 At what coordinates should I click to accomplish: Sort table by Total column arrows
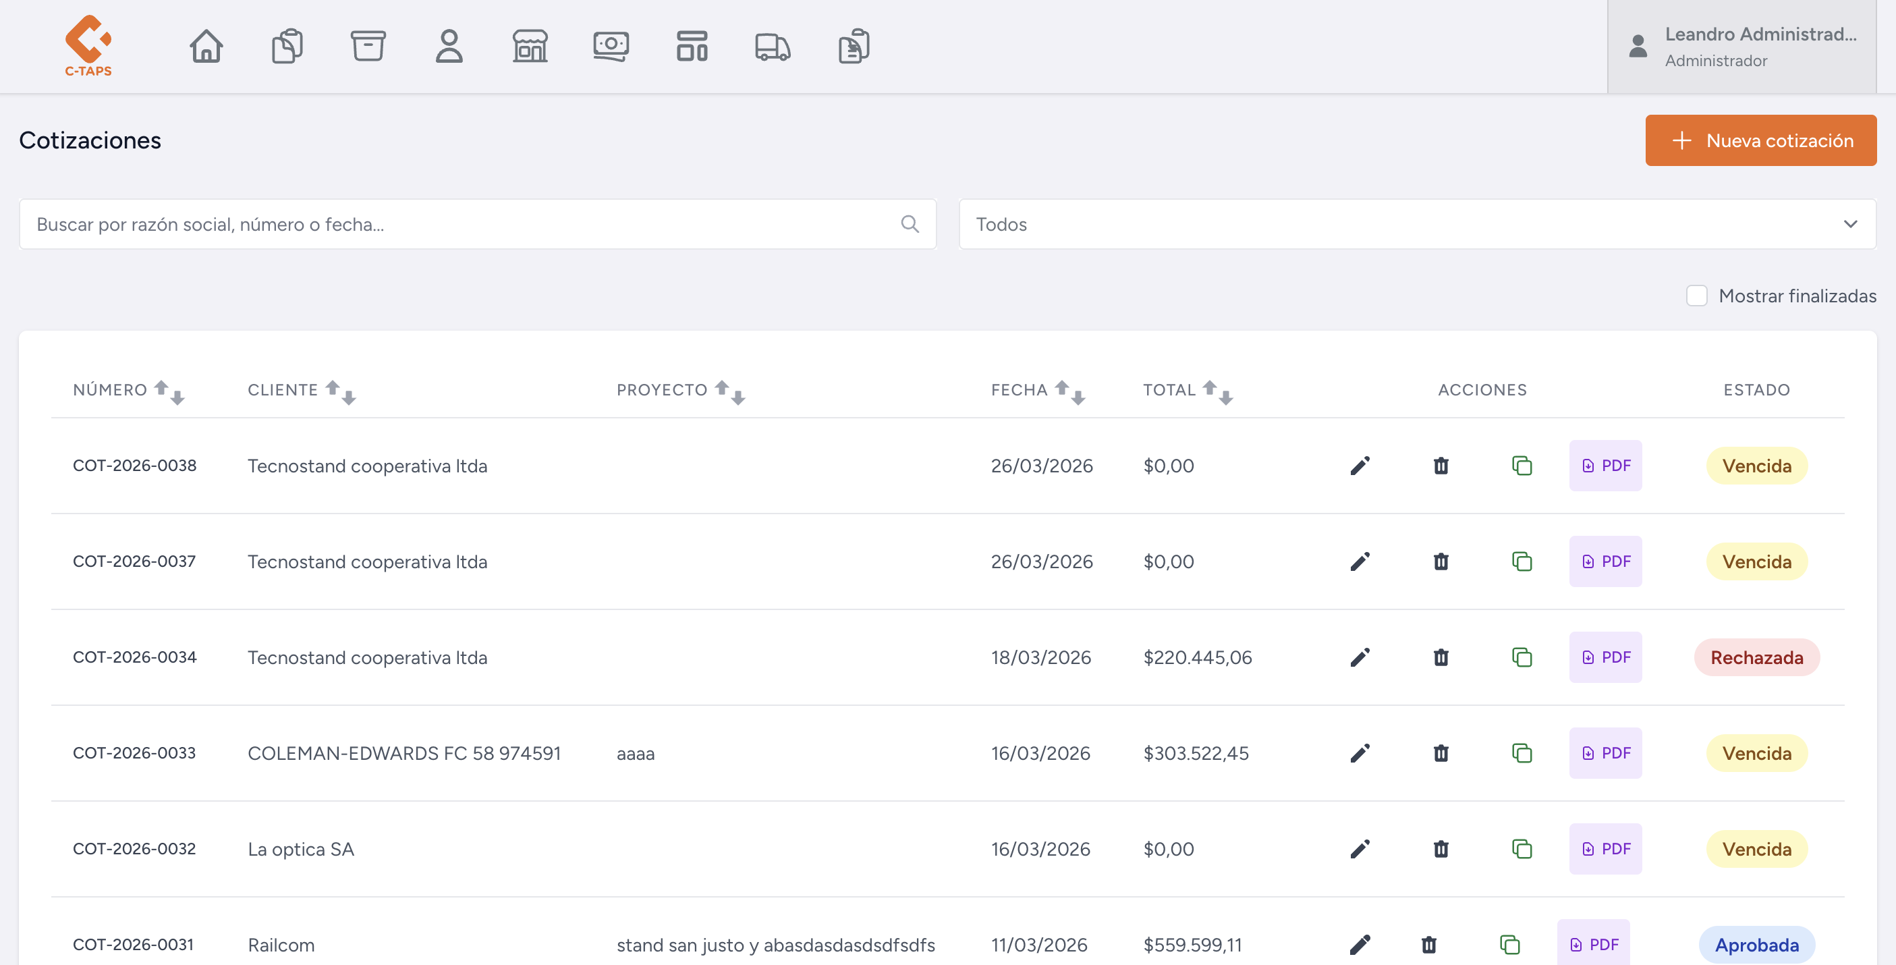point(1217,391)
